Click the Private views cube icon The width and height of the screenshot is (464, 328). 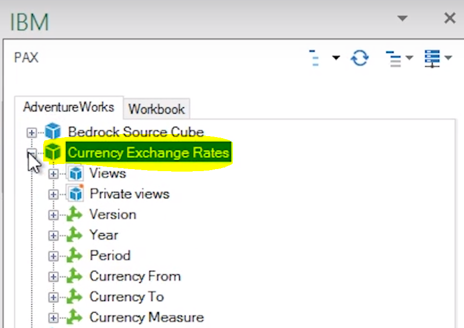[x=76, y=193]
